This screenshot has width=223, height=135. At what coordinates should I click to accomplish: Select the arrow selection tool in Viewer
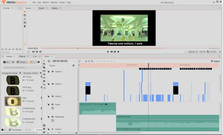point(25,12)
